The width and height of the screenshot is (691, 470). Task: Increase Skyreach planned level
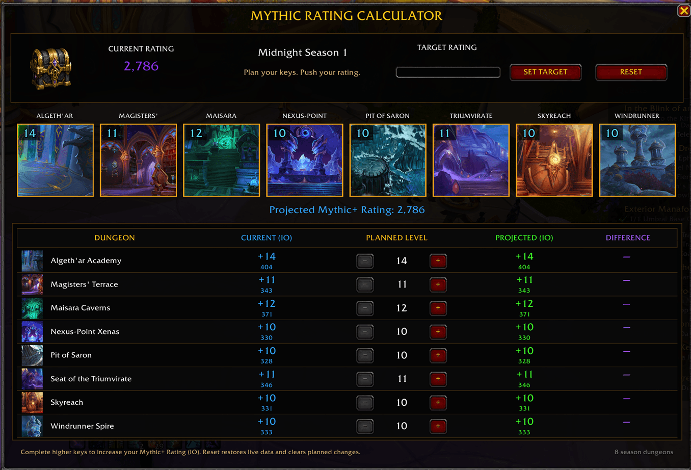438,403
